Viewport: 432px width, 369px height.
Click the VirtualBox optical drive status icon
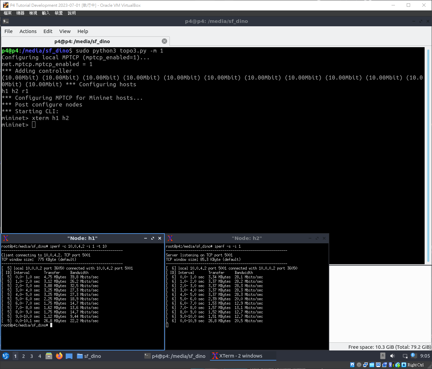point(359,365)
